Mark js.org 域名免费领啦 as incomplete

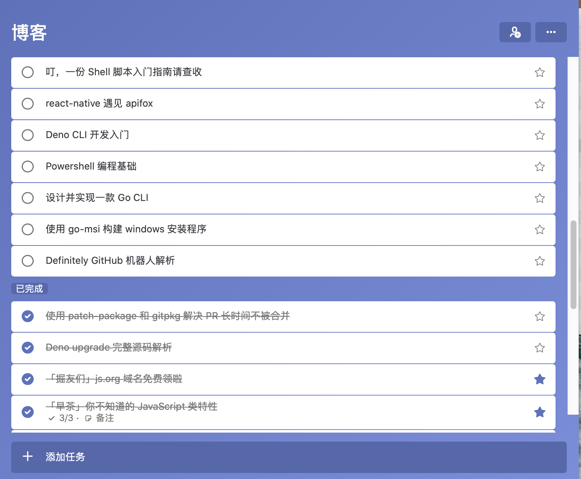[x=28, y=379]
